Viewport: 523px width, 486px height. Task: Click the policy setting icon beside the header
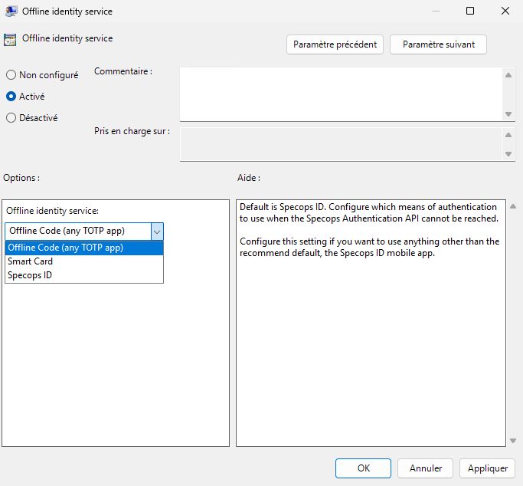click(10, 40)
